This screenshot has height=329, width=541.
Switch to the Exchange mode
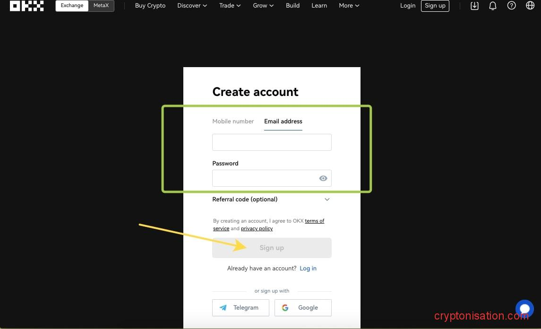click(x=72, y=6)
